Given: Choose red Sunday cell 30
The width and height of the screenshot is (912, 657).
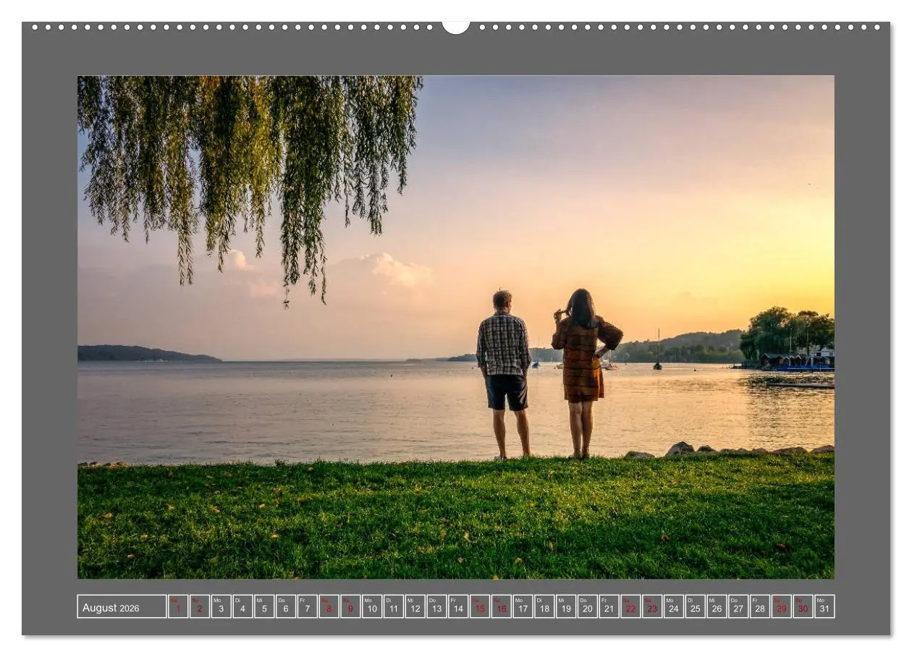Looking at the screenshot, I should point(803,606).
